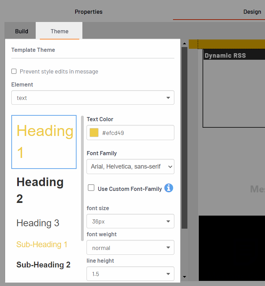Check the Use Custom Font-Family box
This screenshot has width=265, height=286.
click(91, 188)
